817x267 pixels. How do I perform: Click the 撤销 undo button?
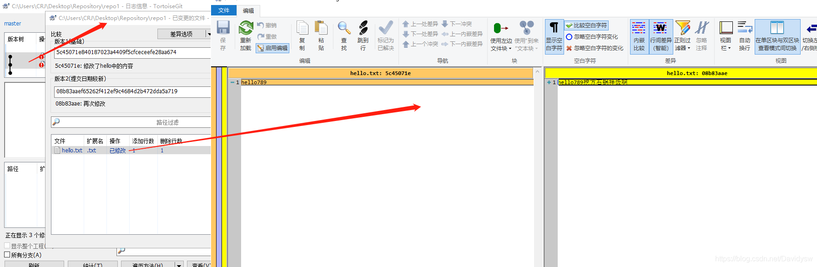pos(267,25)
